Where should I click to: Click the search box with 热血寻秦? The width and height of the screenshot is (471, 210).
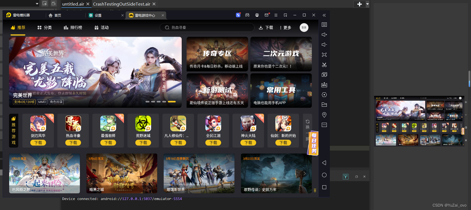coord(207,27)
